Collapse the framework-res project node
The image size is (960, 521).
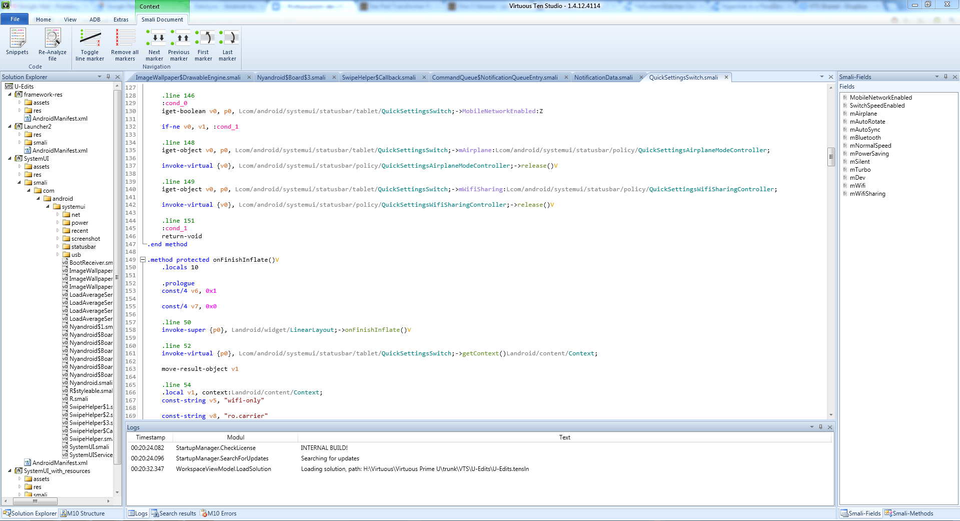tap(10, 95)
